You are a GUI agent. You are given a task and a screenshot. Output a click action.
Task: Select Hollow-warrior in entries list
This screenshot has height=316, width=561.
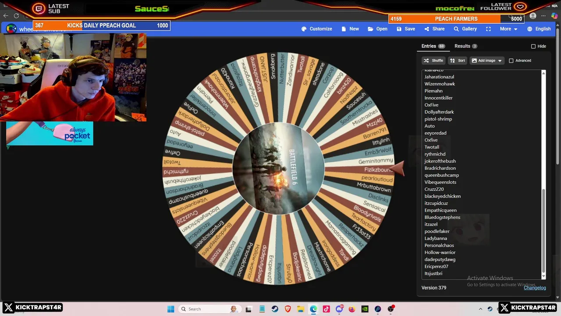point(440,252)
